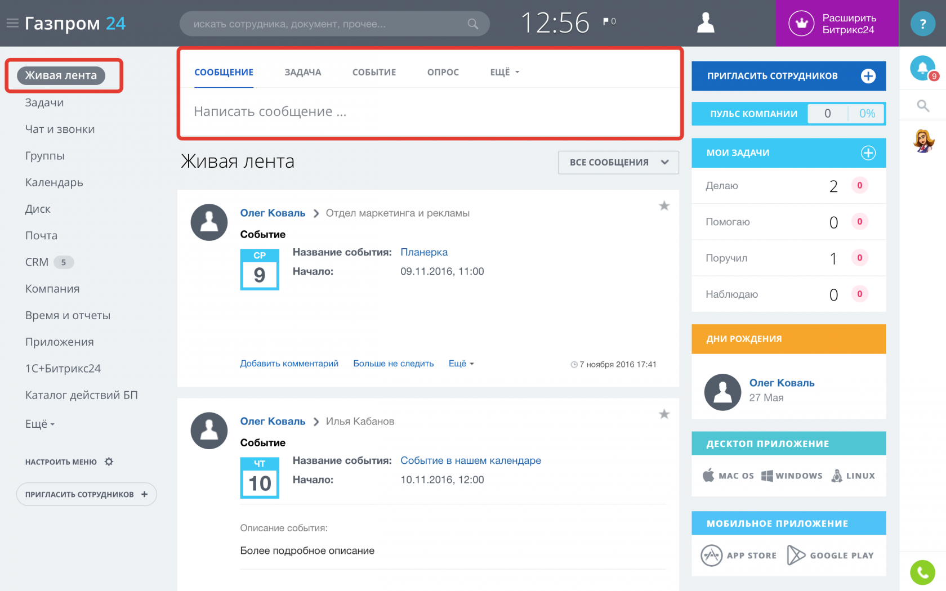Click the red 0 badge in the Делаю row
This screenshot has width=946, height=591.
point(859,185)
